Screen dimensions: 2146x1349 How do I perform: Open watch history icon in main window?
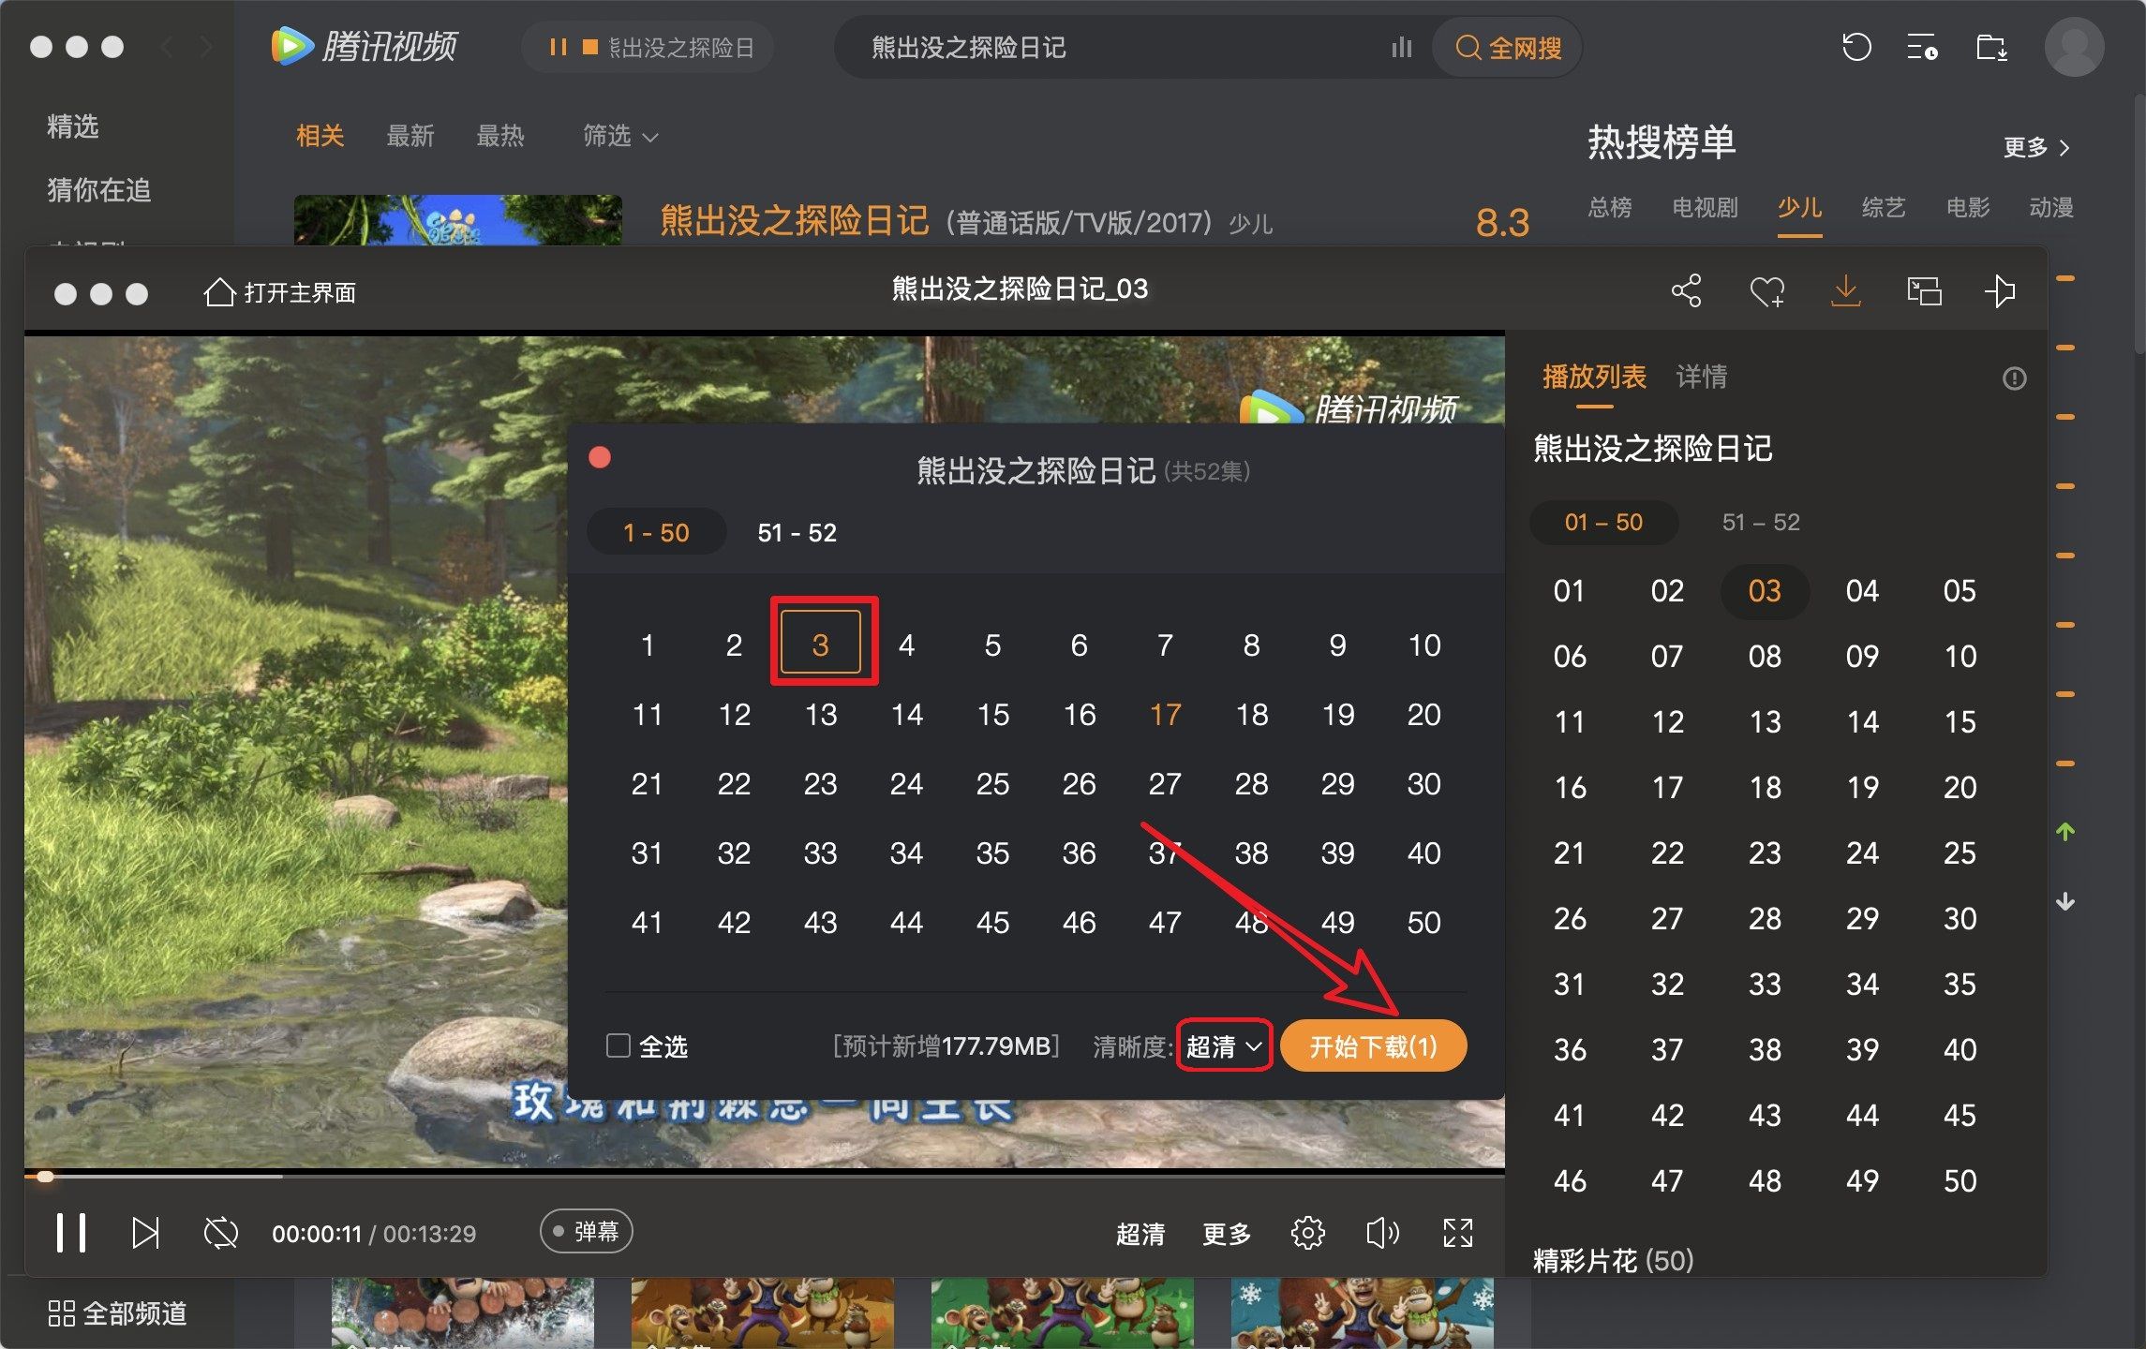pyautogui.click(x=1855, y=47)
